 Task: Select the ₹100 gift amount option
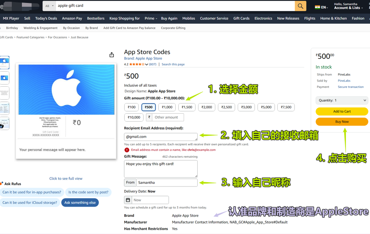131,107
